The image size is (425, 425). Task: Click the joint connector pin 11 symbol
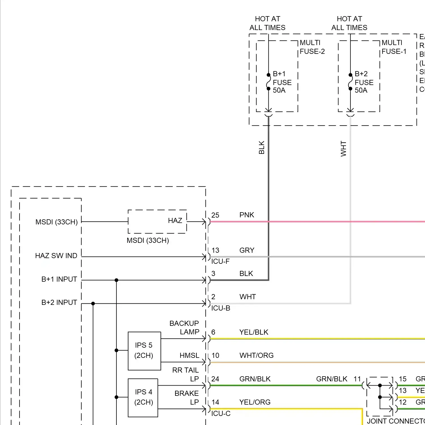tap(364, 385)
